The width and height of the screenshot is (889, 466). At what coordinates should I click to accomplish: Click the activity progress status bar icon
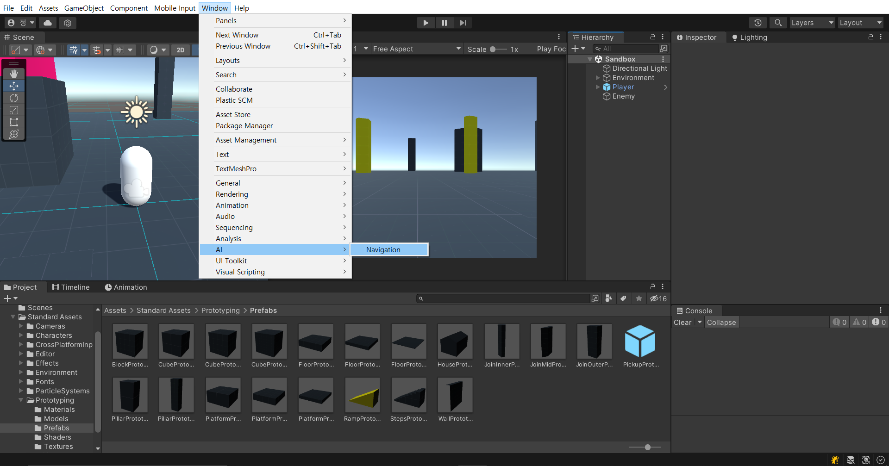[x=881, y=460]
